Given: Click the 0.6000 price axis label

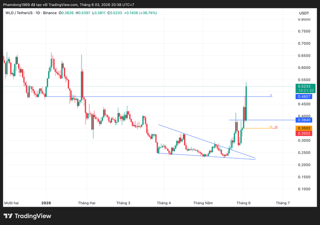Looking at the screenshot, I should [x=304, y=68].
